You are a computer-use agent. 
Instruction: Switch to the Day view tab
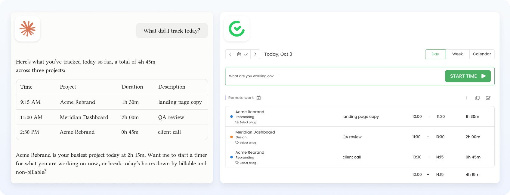coord(435,54)
